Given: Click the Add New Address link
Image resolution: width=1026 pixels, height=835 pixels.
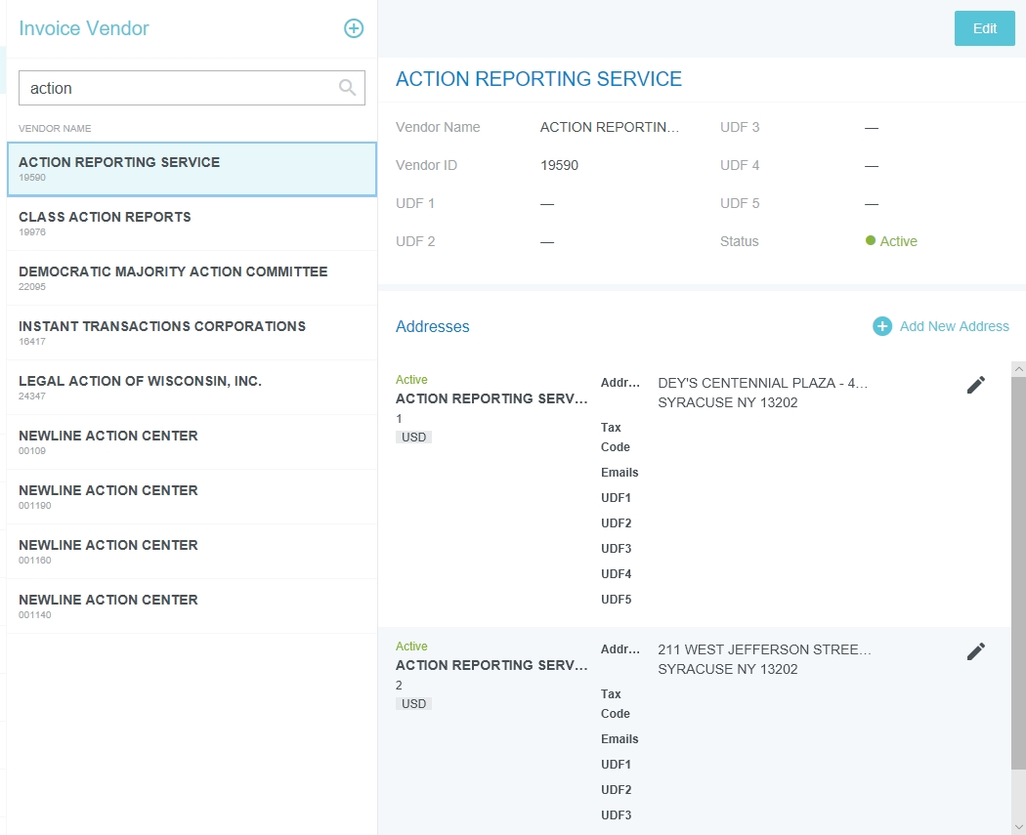Looking at the screenshot, I should [954, 326].
